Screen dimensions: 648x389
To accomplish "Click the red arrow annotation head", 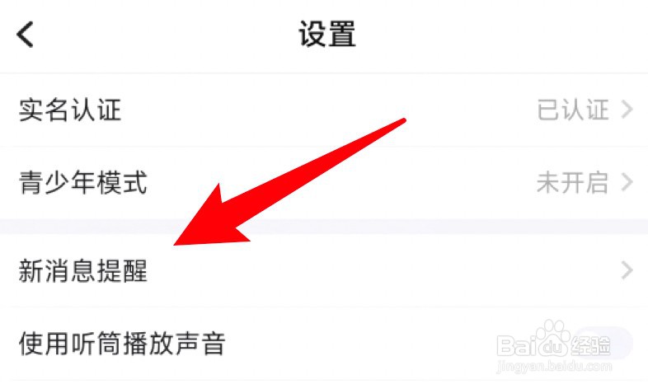I will [x=211, y=223].
